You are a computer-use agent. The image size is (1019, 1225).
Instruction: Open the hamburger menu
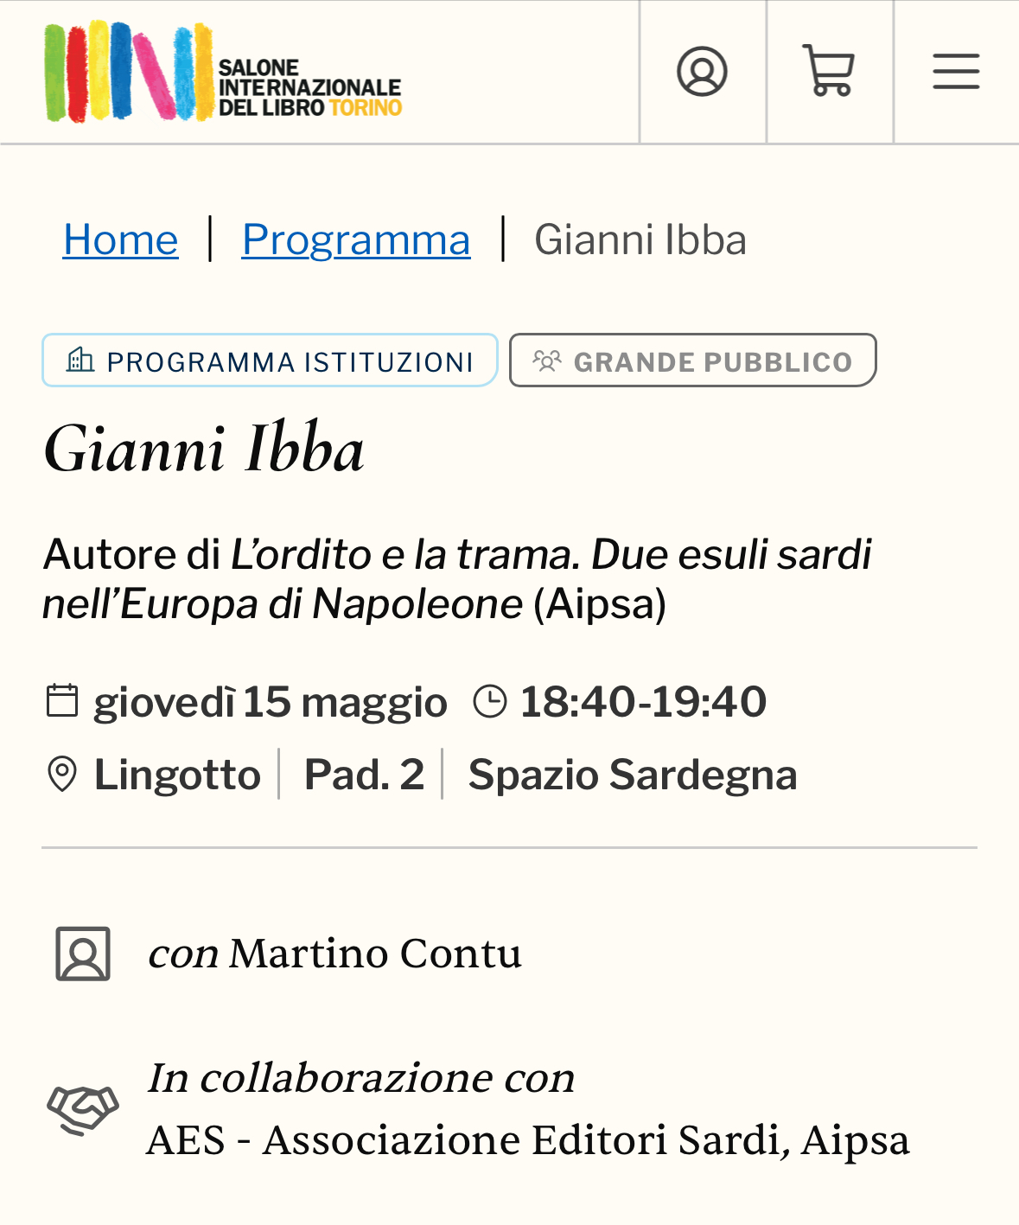956,71
